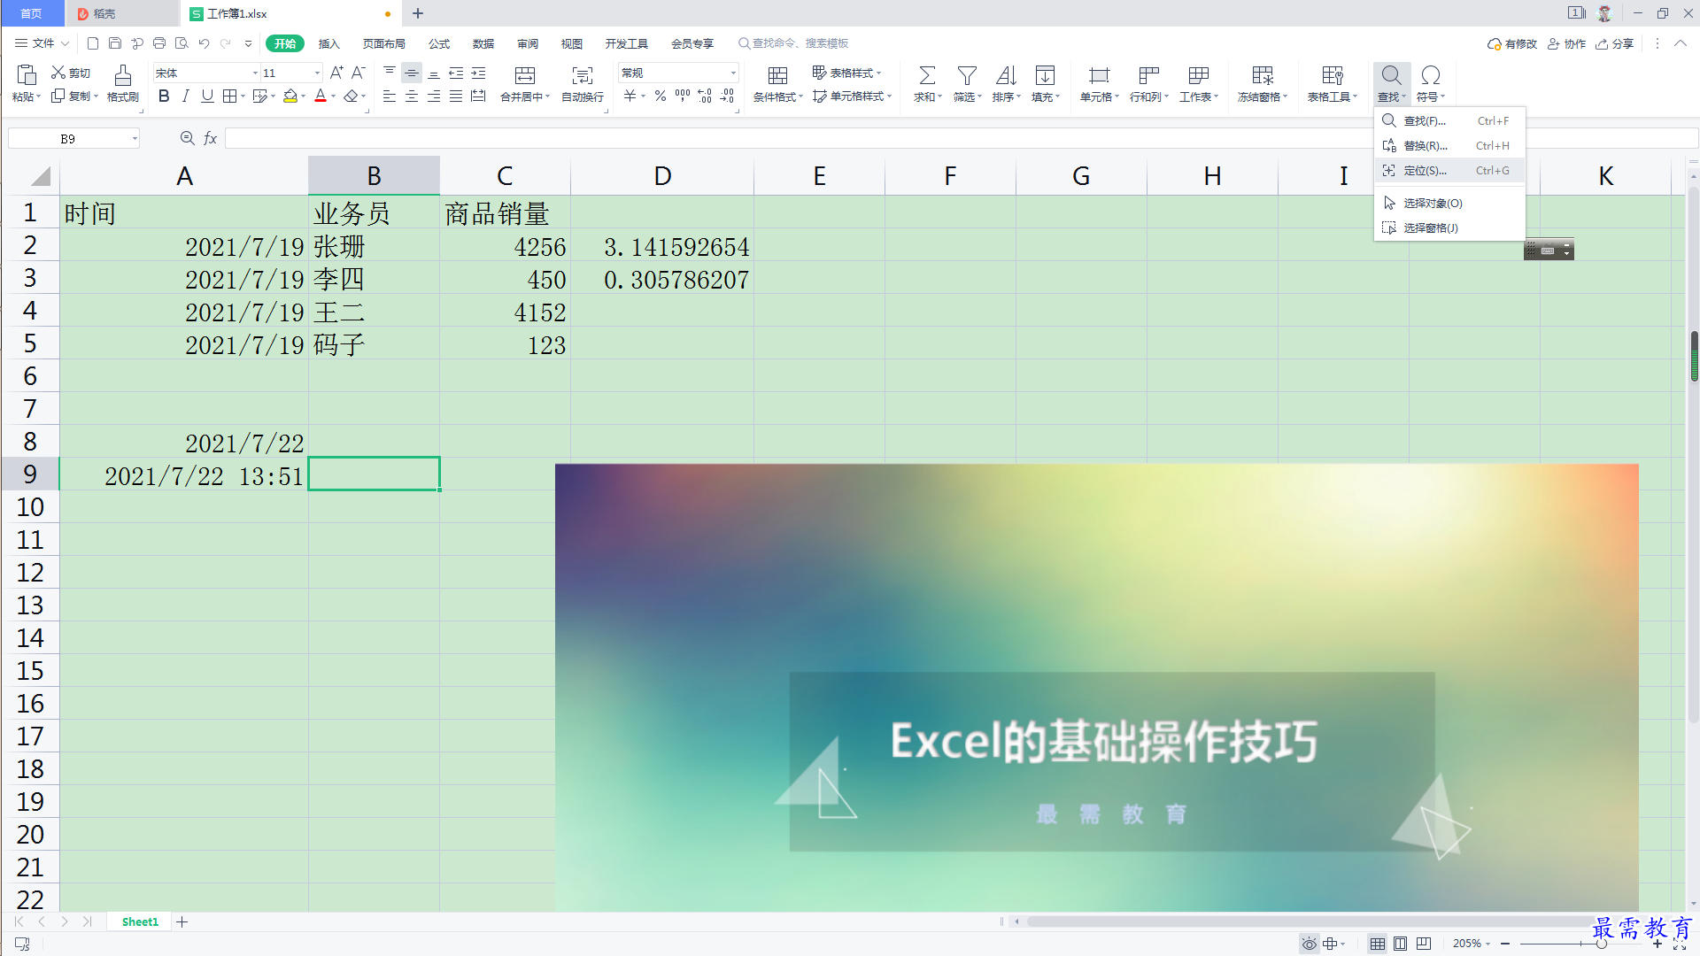Screen dimensions: 1700x956
Task: Click the Fill (填充) icon
Action: pos(1045,75)
